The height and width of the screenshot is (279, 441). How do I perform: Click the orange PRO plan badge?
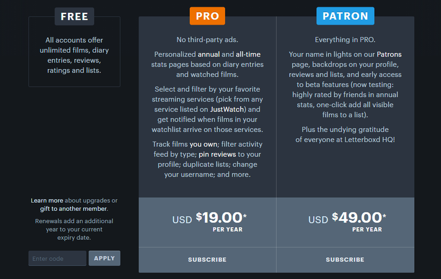pos(207,16)
